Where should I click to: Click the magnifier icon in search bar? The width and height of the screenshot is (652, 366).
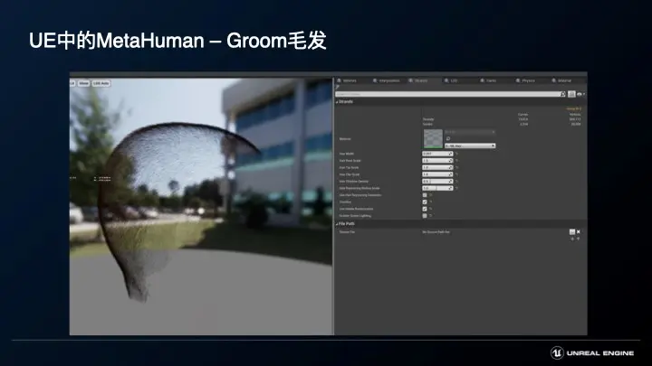pos(563,94)
